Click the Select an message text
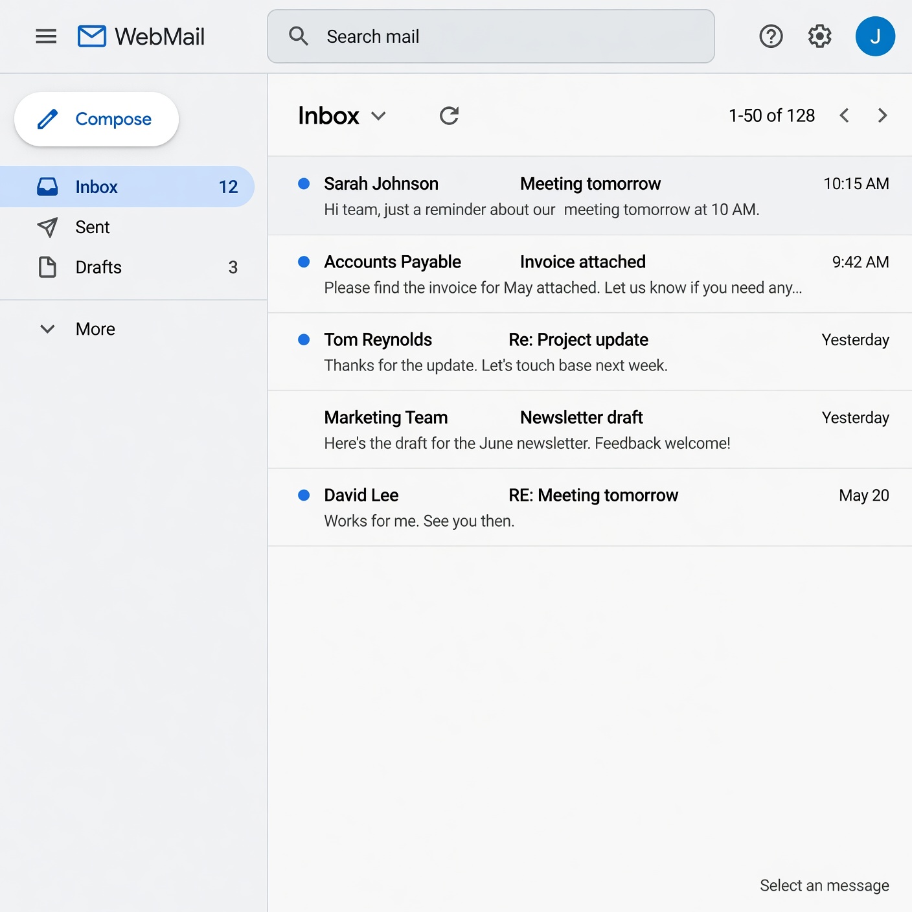 point(824,885)
